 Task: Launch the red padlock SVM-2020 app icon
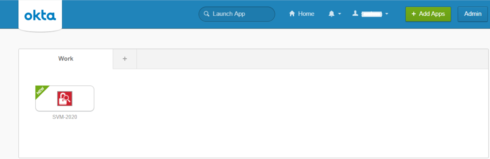coord(65,98)
